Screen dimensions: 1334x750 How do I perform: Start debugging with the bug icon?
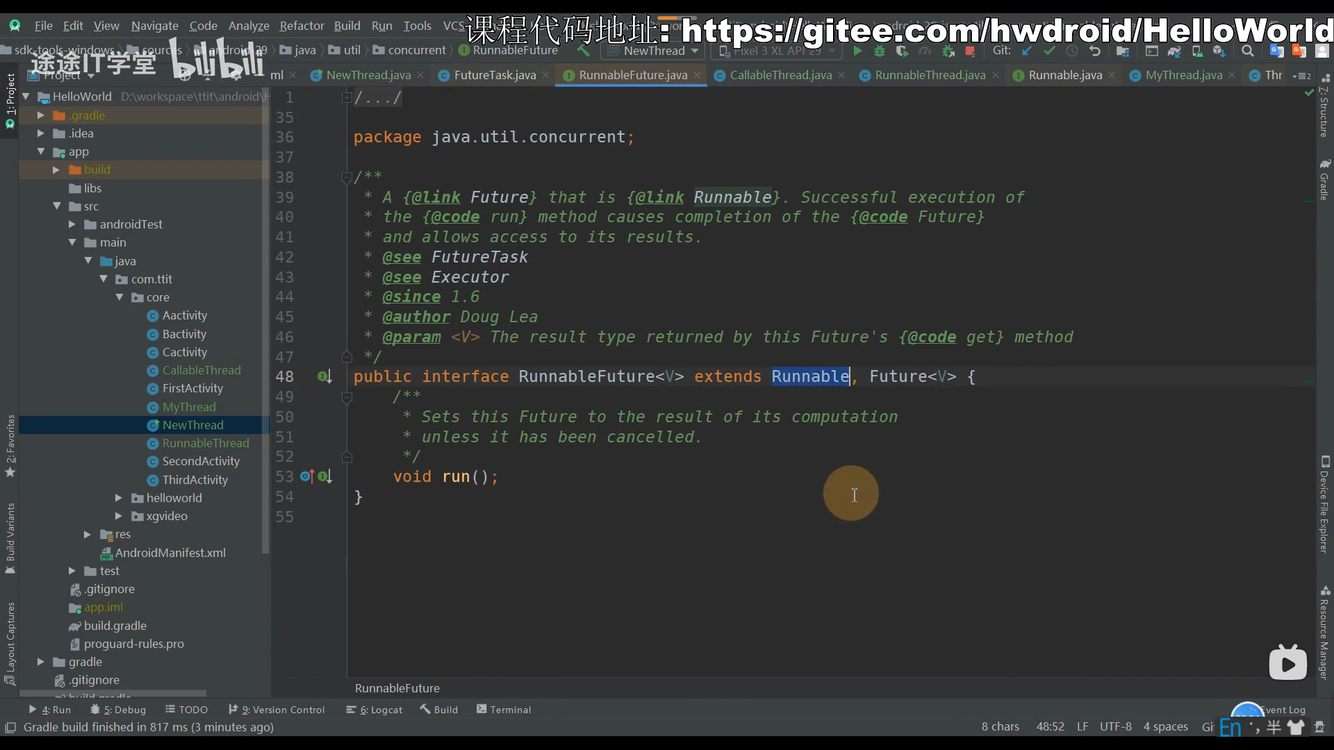point(880,51)
